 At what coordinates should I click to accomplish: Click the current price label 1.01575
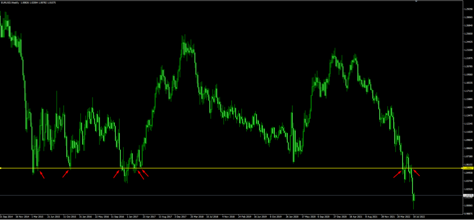468,196
